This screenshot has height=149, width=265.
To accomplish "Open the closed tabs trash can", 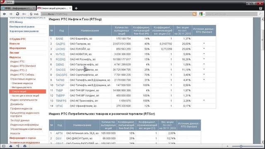I will click(260, 8).
